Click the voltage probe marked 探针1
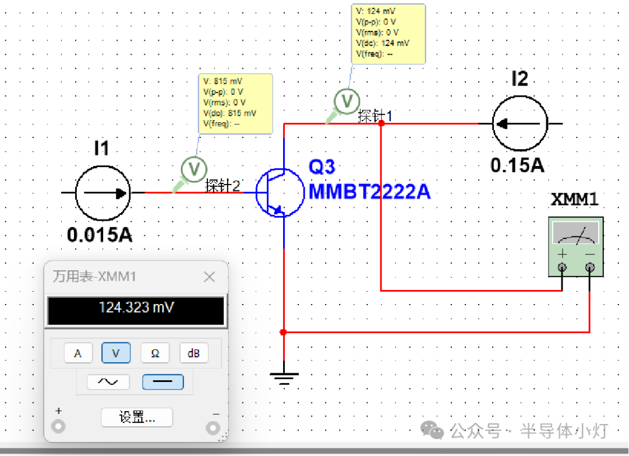Image resolution: width=629 pixels, height=456 pixels. point(347,101)
